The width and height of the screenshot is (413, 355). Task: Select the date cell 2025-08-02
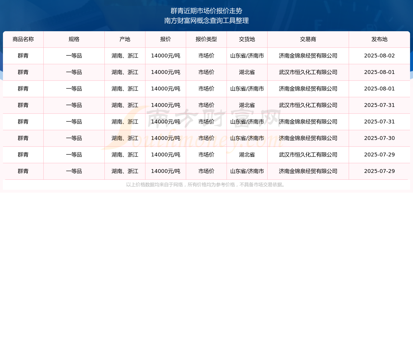(x=379, y=56)
